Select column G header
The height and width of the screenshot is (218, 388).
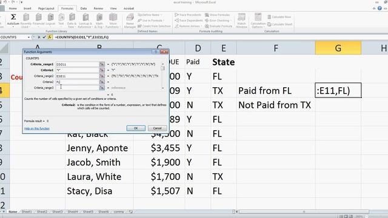click(x=338, y=48)
